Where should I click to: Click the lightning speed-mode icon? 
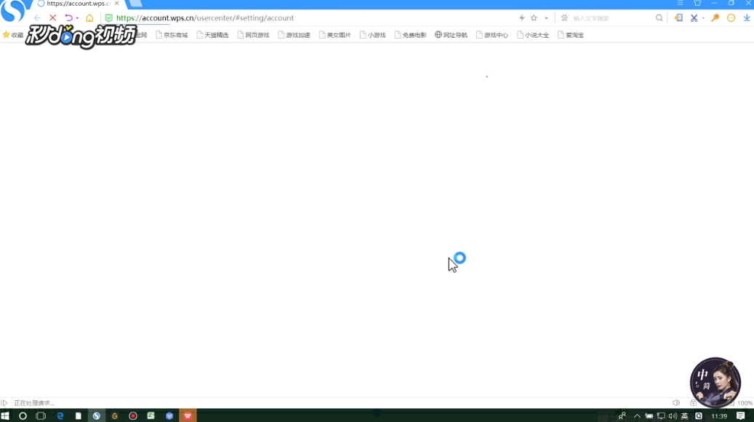tap(522, 17)
